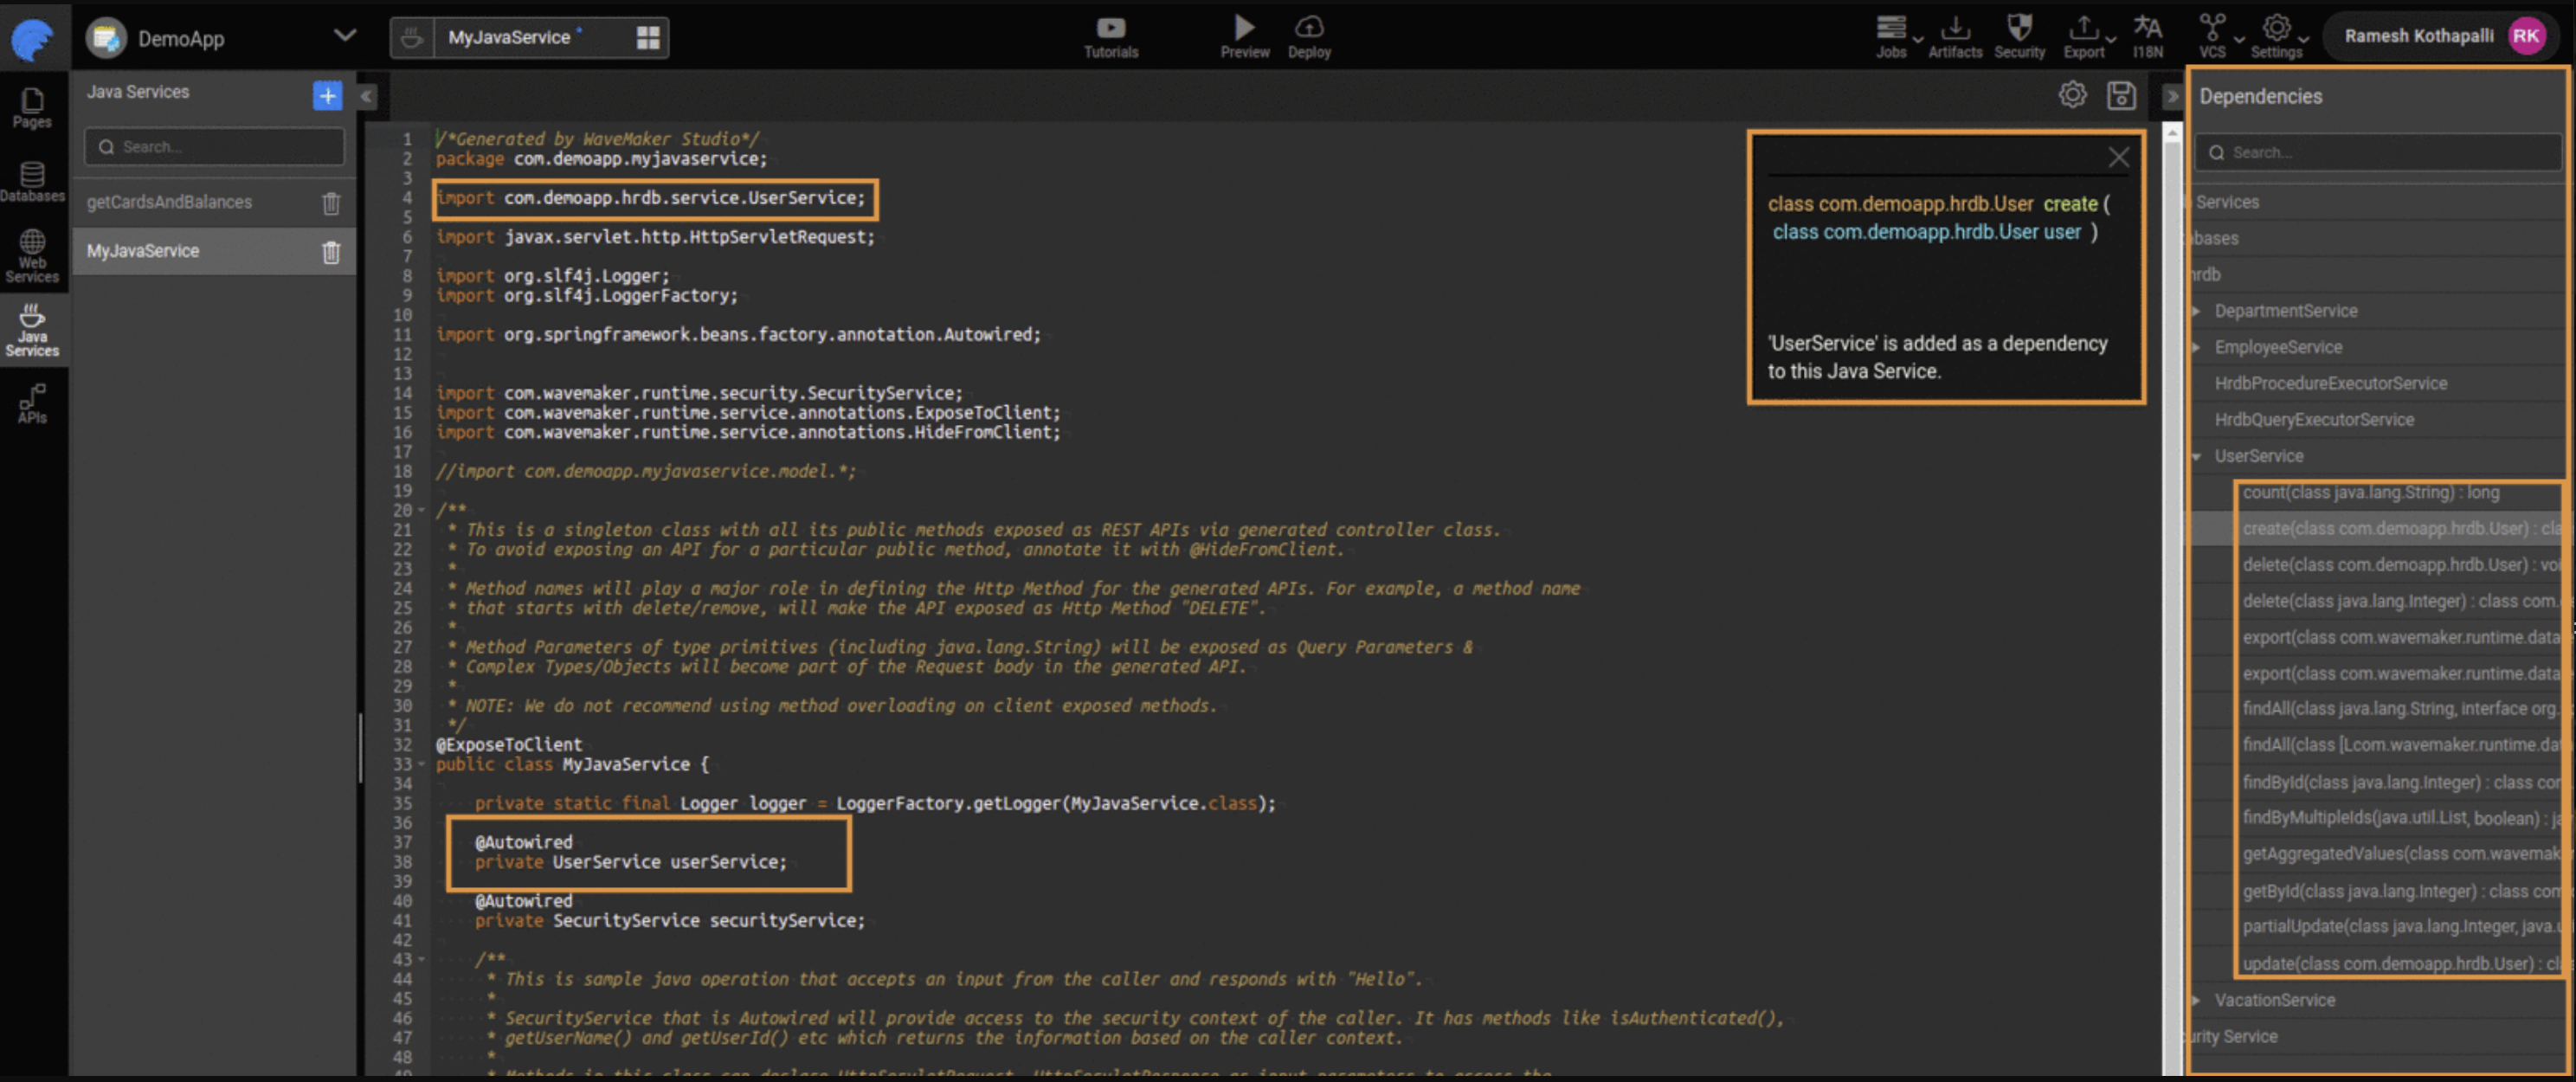Open the Tutorials video icon
This screenshot has height=1082, width=2576.
coord(1110,28)
